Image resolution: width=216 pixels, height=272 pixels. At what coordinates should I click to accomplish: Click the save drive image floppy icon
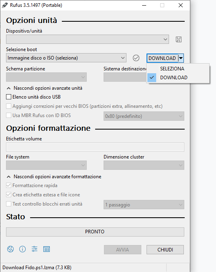[179, 39]
